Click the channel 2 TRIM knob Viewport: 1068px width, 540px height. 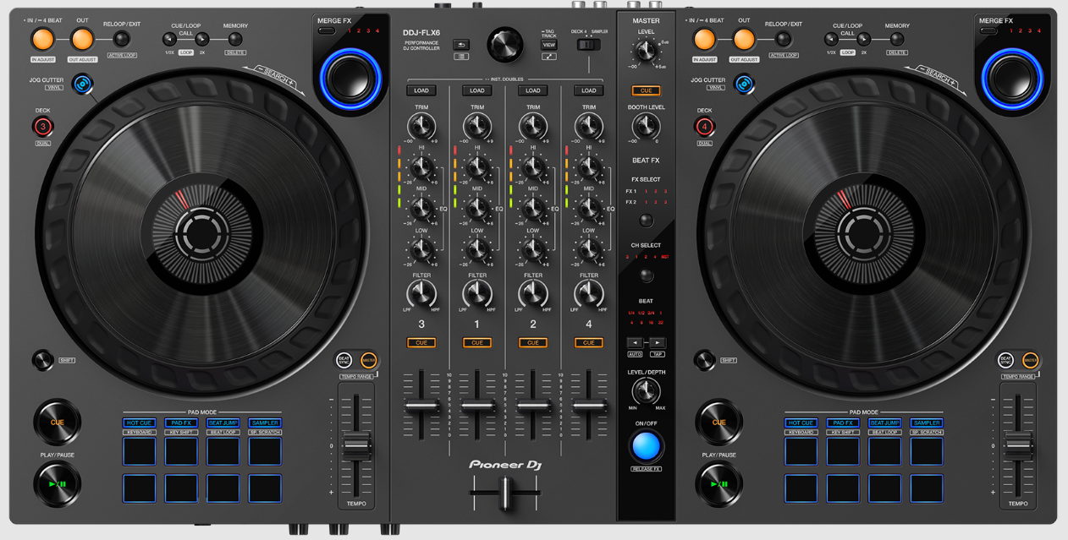tap(533, 127)
